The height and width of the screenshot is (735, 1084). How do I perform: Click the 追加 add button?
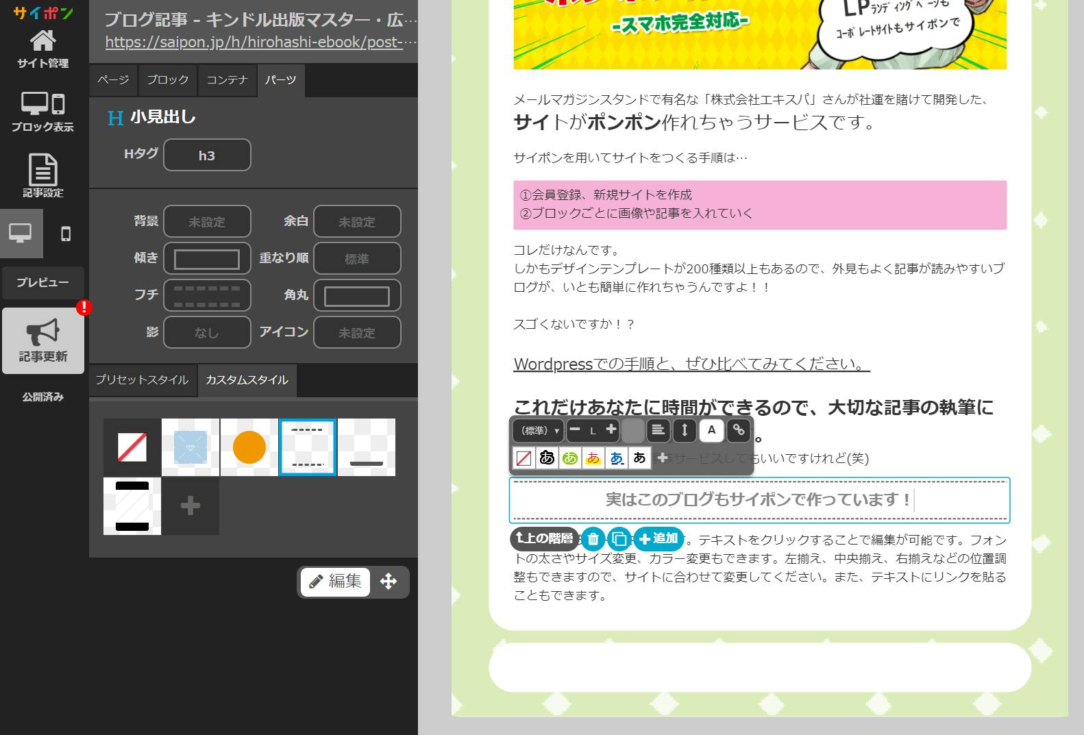click(658, 539)
